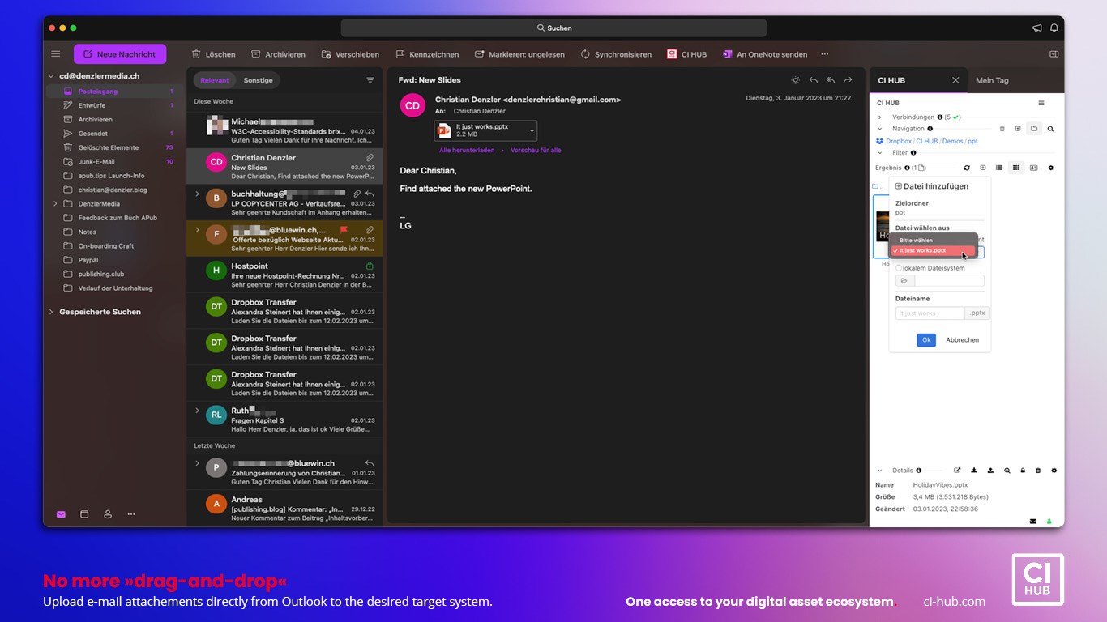The height and width of the screenshot is (622, 1107).
Task: Collapse the Navigation section
Action: pos(880,129)
